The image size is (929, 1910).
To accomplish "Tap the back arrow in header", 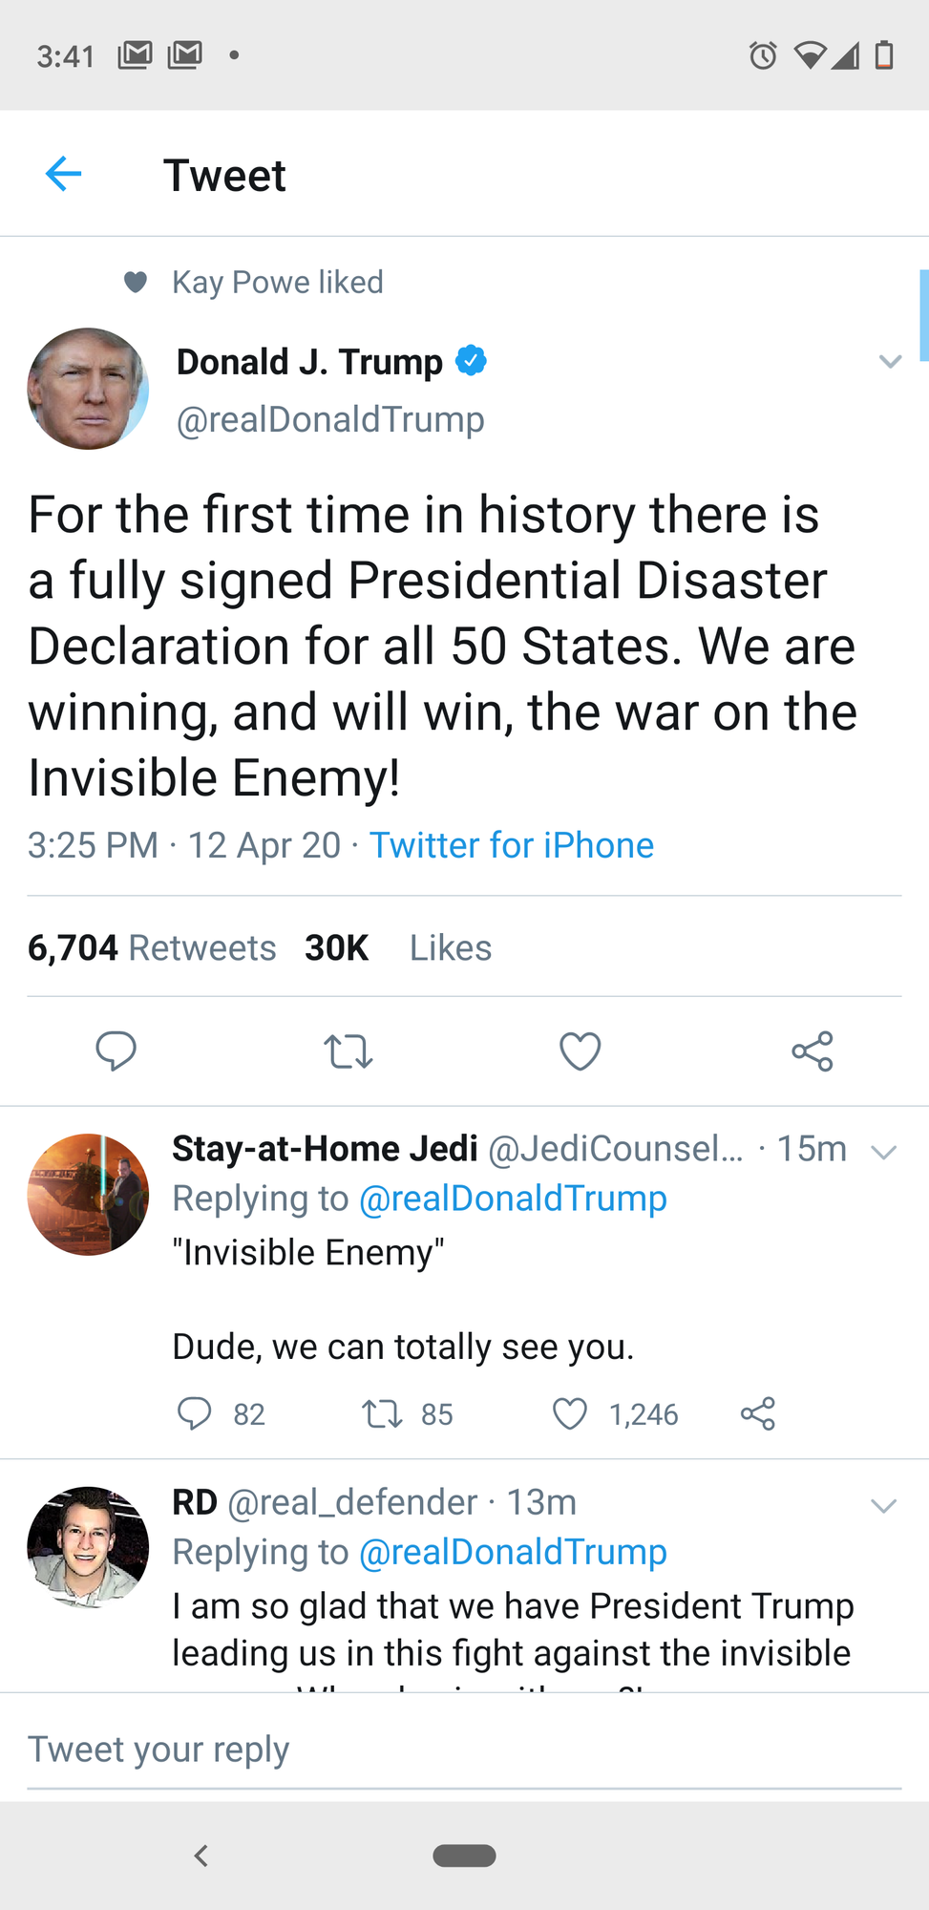I will (64, 174).
